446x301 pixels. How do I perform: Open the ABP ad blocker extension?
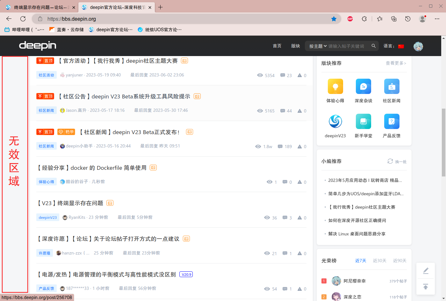click(350, 19)
